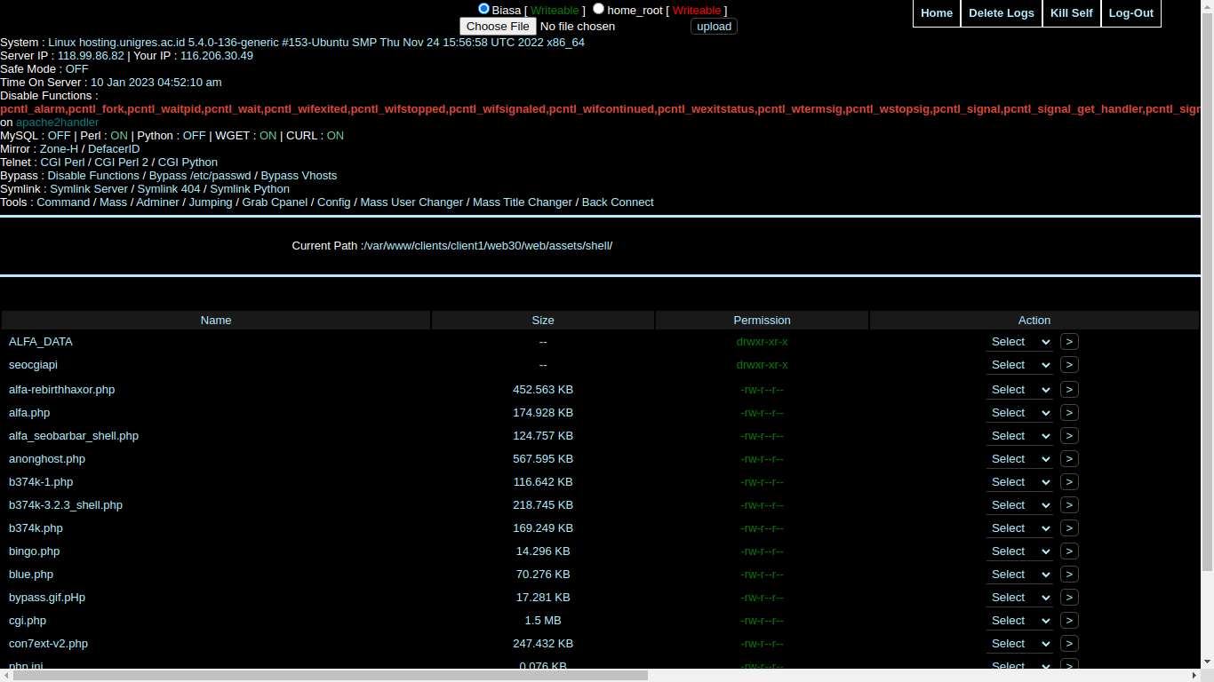
Task: Open the Select dropdown for cgi.php
Action: [1019, 621]
